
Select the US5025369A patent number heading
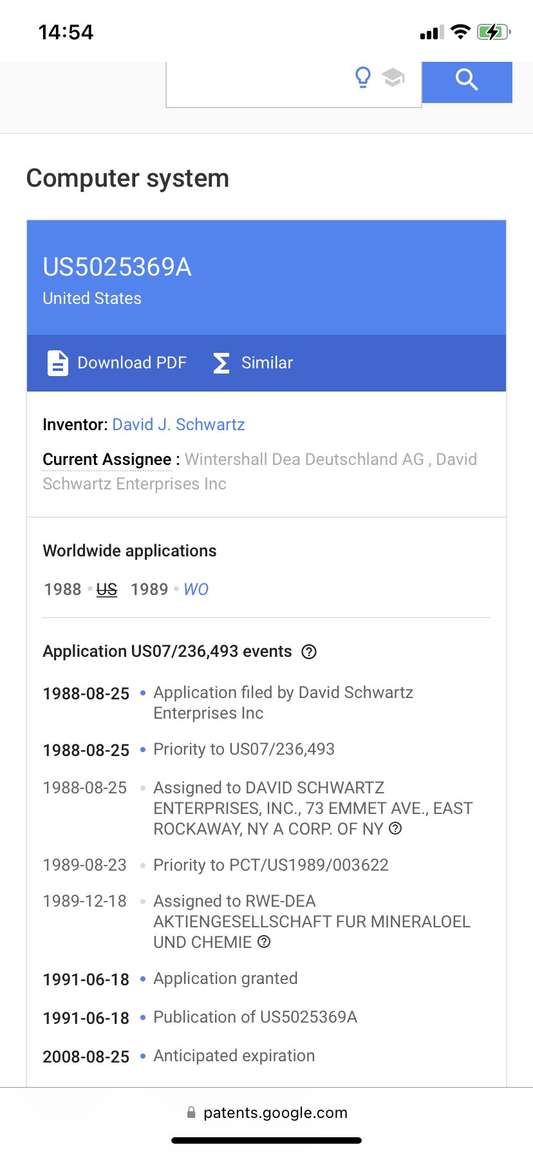coord(117,267)
